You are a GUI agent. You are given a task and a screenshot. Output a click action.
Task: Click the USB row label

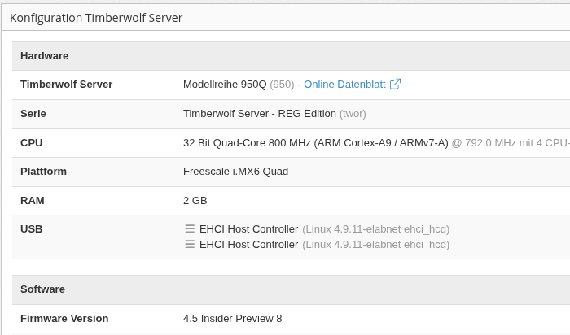(x=31, y=229)
